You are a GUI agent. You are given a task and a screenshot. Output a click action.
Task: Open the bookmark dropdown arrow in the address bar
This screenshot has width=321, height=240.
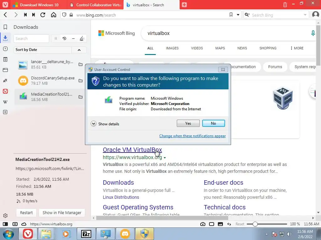click(x=238, y=15)
